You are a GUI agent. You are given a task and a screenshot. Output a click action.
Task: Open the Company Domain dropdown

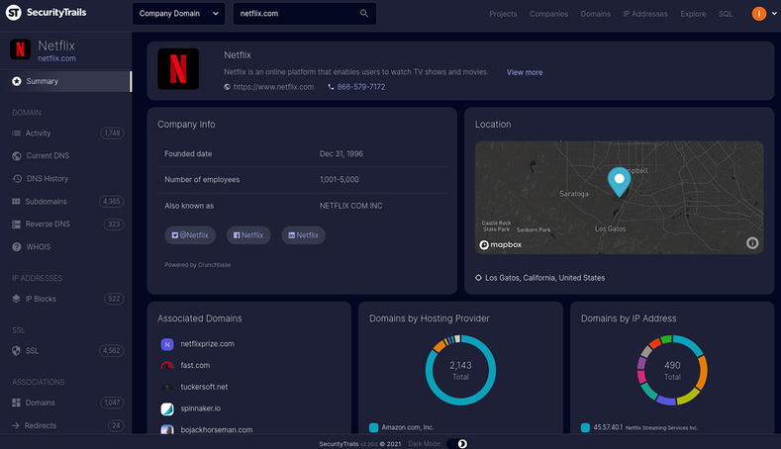coord(178,14)
